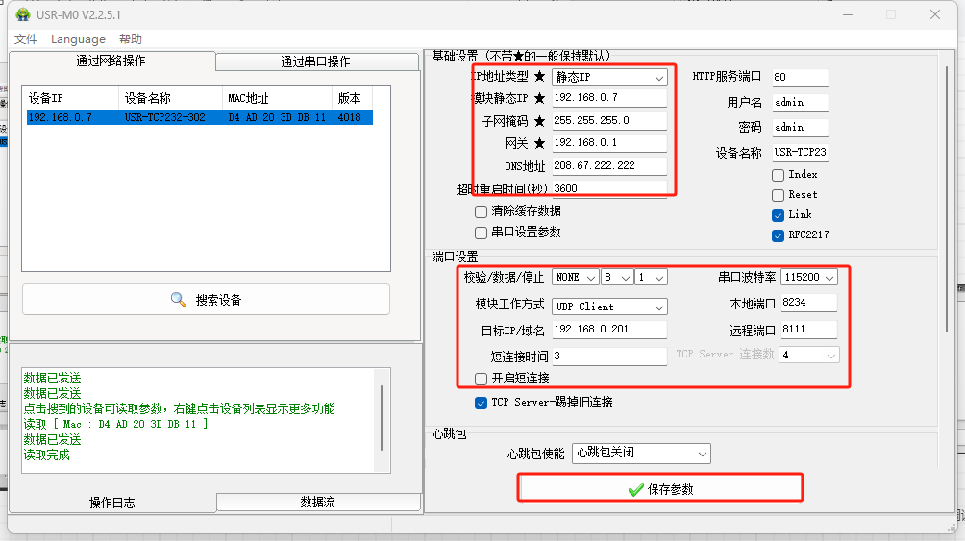The image size is (965, 541).
Task: Tick the Index checkbox
Action: pos(778,175)
